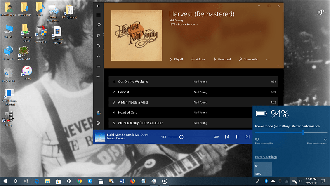Click the back arrow in Groove Music
The height and width of the screenshot is (186, 330).
coord(98,6)
